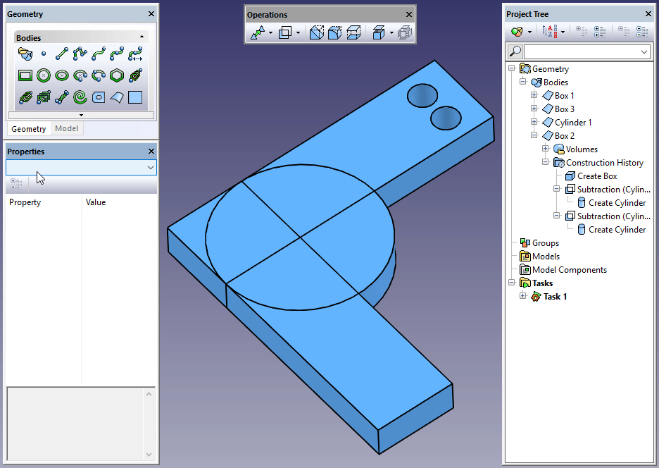The width and height of the screenshot is (659, 468).
Task: Switch to the Model tab
Action: (x=67, y=129)
